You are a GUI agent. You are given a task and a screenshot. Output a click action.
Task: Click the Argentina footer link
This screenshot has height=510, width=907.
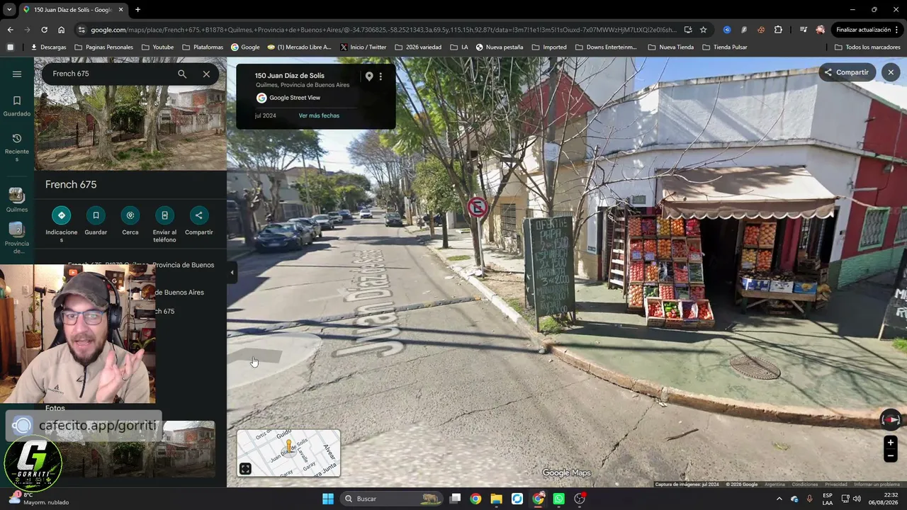(x=774, y=484)
